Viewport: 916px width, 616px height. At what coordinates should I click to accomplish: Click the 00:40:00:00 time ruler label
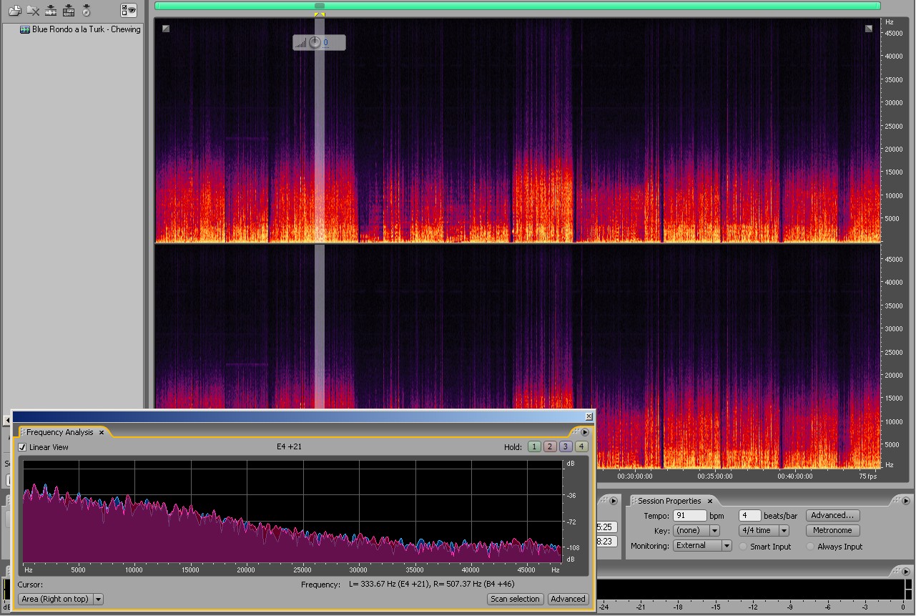(x=794, y=476)
